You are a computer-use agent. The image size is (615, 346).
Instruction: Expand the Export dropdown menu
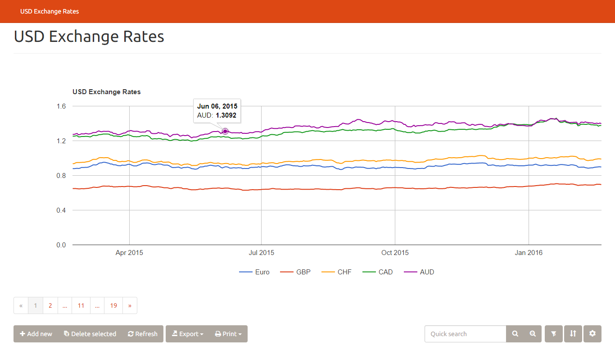pyautogui.click(x=188, y=334)
